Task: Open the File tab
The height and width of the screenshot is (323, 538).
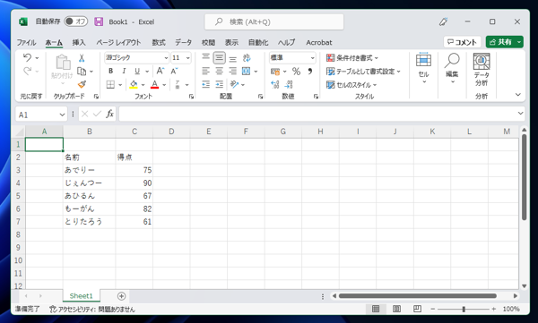Action: [x=26, y=42]
